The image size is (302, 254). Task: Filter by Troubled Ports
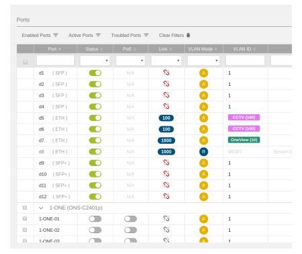pyautogui.click(x=130, y=35)
